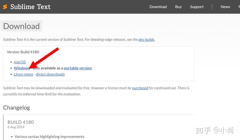Click the Linux direct downloads link
The image size is (240, 140).
(50, 74)
